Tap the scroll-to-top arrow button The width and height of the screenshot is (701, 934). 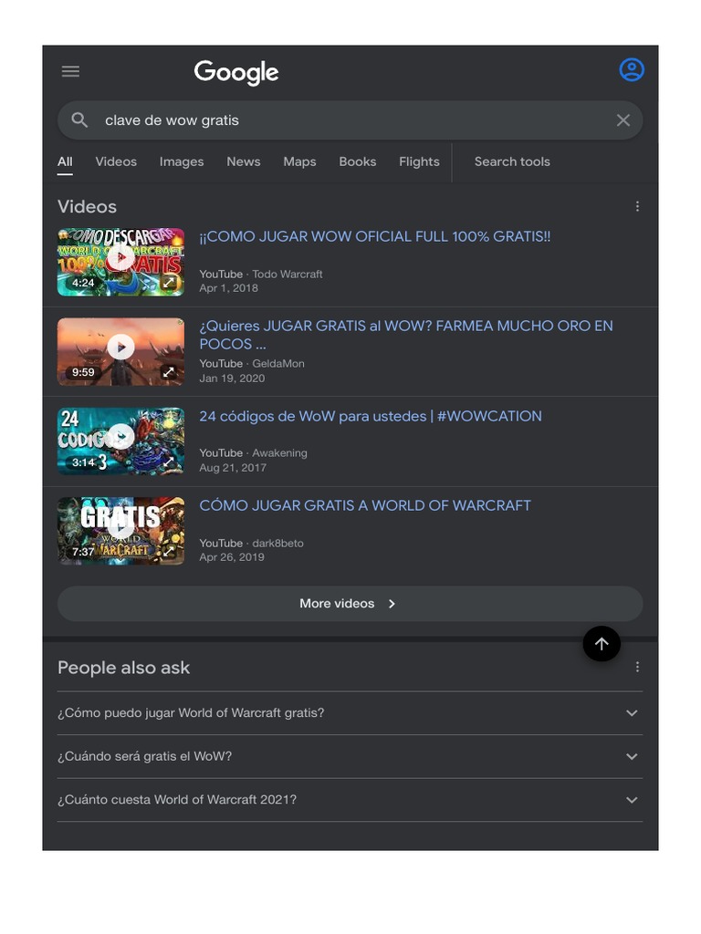pyautogui.click(x=602, y=643)
